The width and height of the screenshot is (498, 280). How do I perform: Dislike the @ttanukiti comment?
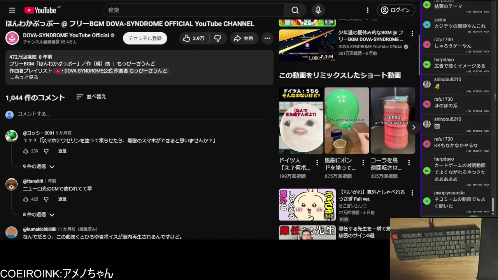46,199
